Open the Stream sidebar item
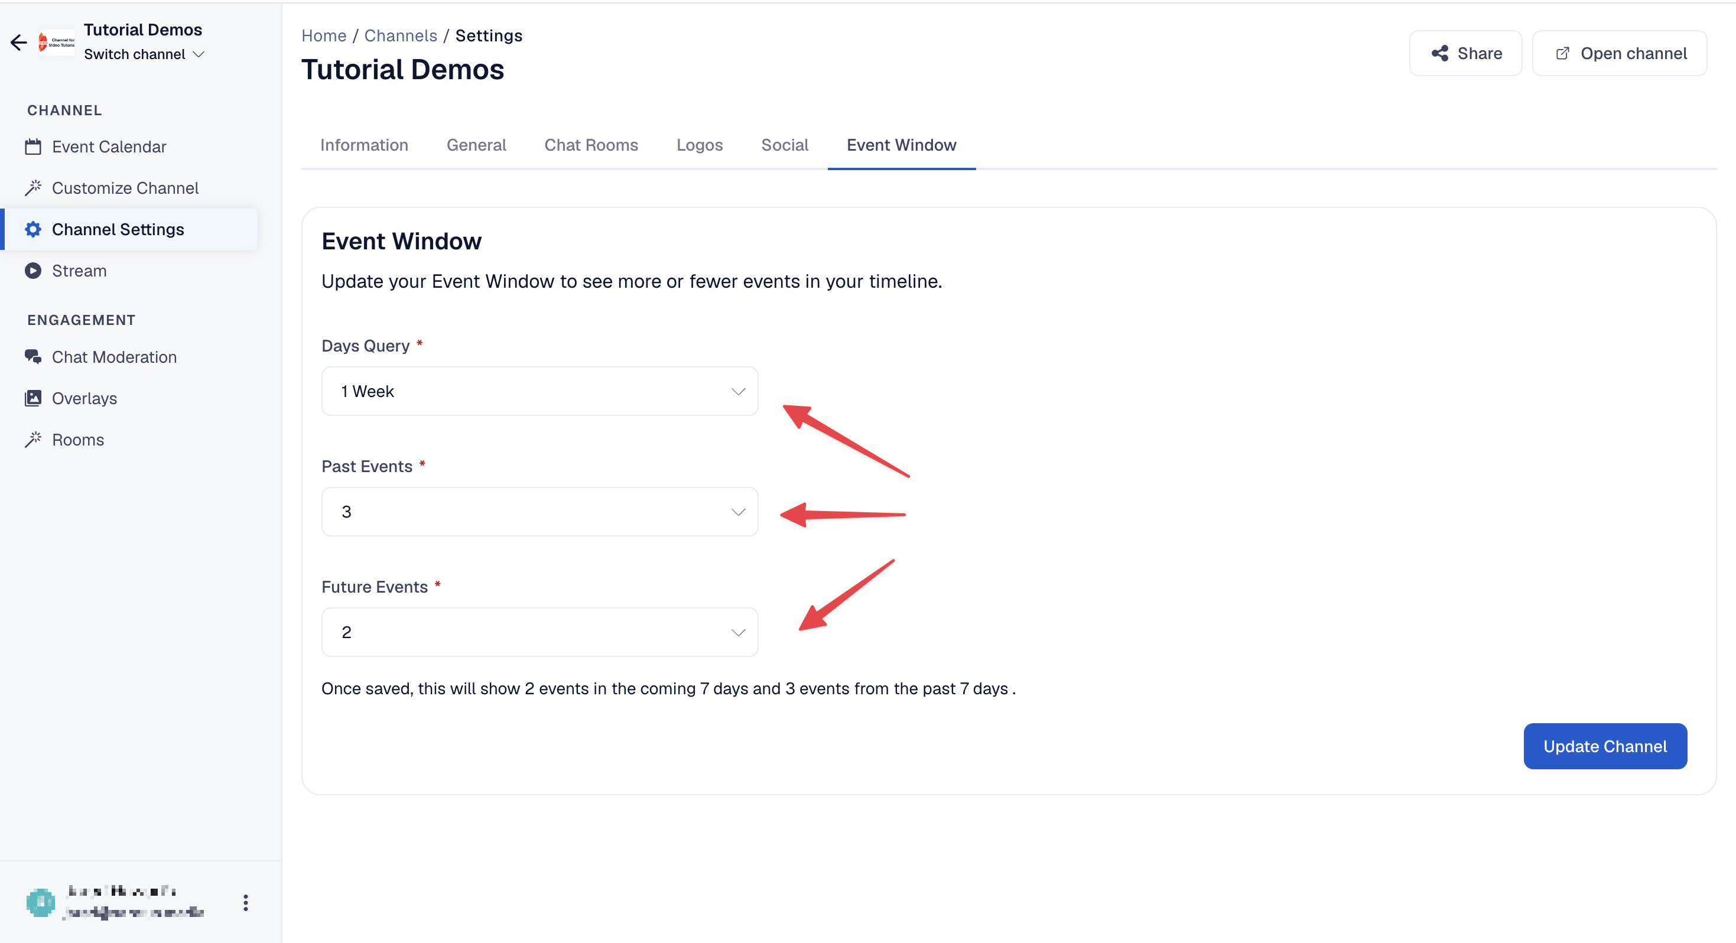 [130, 271]
